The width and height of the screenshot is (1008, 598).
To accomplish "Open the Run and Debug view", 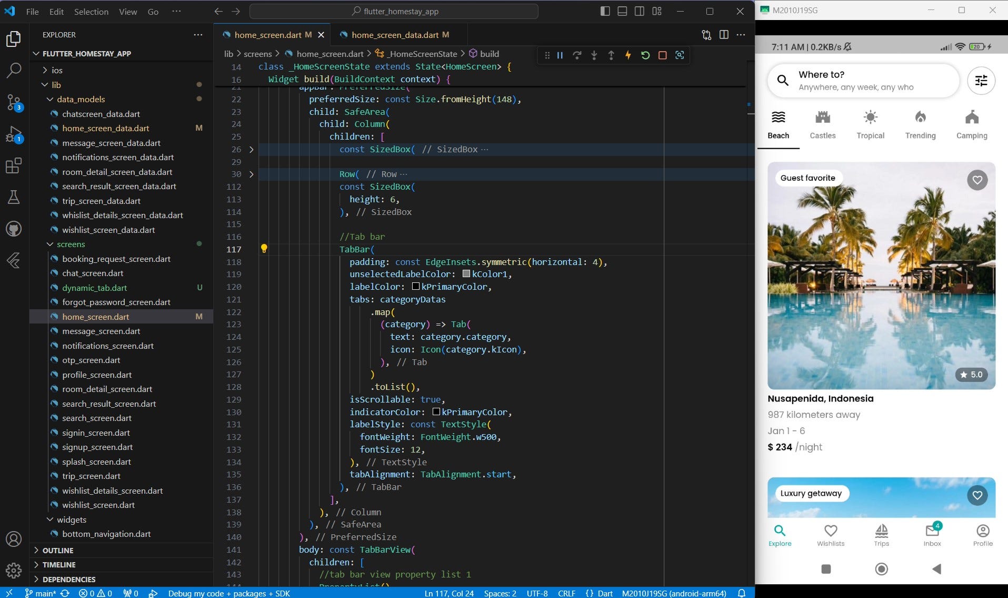I will click(x=14, y=134).
